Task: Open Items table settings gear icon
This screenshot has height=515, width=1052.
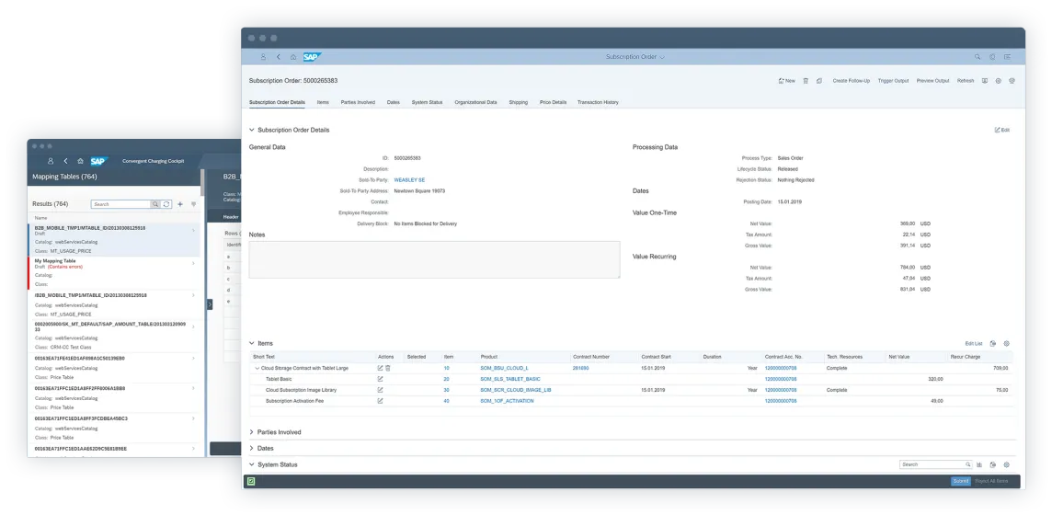Action: click(1007, 343)
